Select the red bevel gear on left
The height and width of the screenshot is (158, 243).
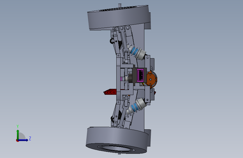tap(110, 92)
